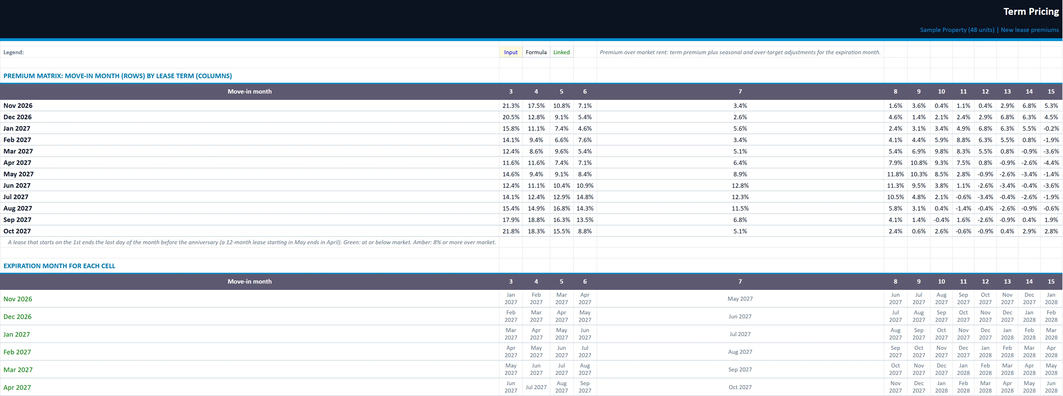This screenshot has height=396, width=1063.
Task: Select the 20.5% cell for Dec 2026
Action: tap(511, 117)
